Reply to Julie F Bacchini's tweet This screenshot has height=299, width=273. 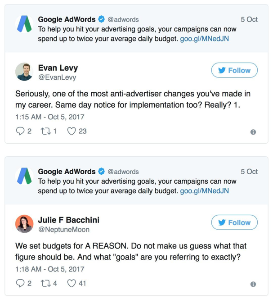[x=20, y=284]
